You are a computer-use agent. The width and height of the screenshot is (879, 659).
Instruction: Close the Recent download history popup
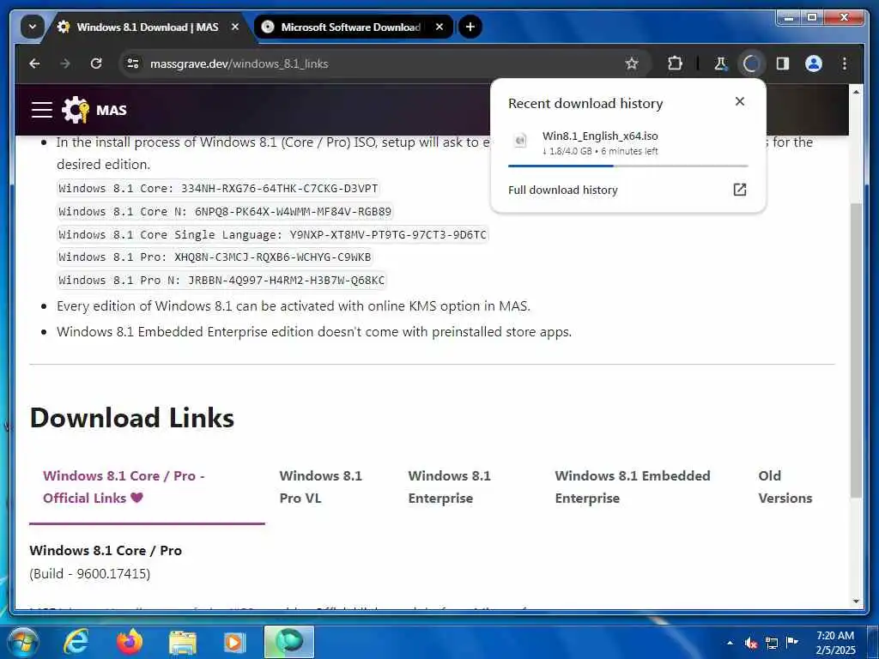point(740,101)
